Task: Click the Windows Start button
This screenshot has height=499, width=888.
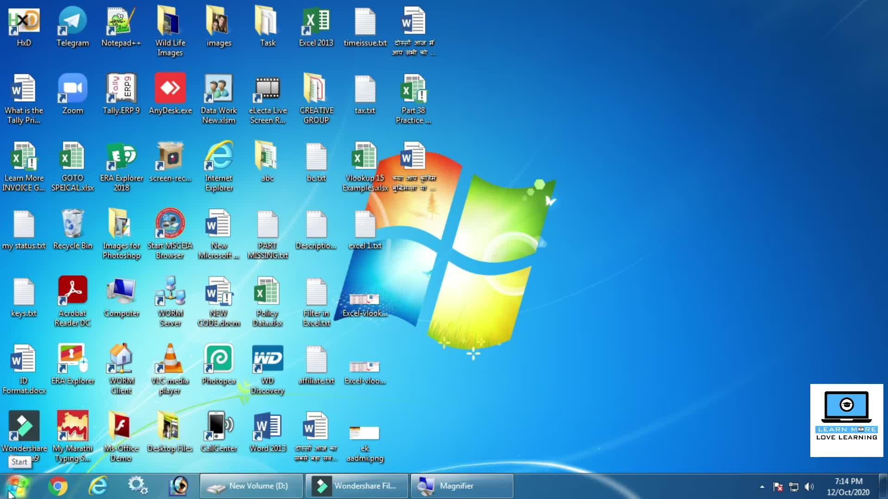Action: 18,486
